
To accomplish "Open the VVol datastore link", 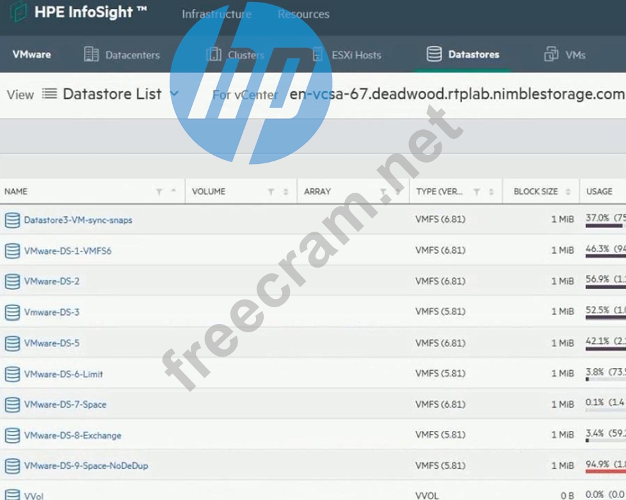I will [x=33, y=496].
